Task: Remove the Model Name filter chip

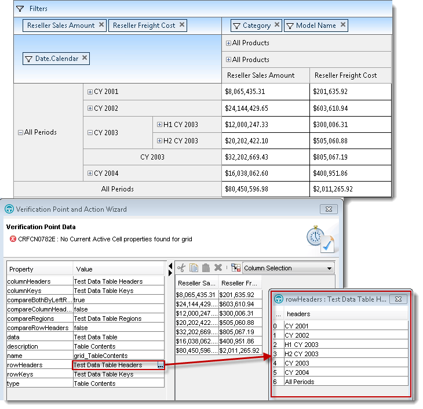Action: click(343, 25)
